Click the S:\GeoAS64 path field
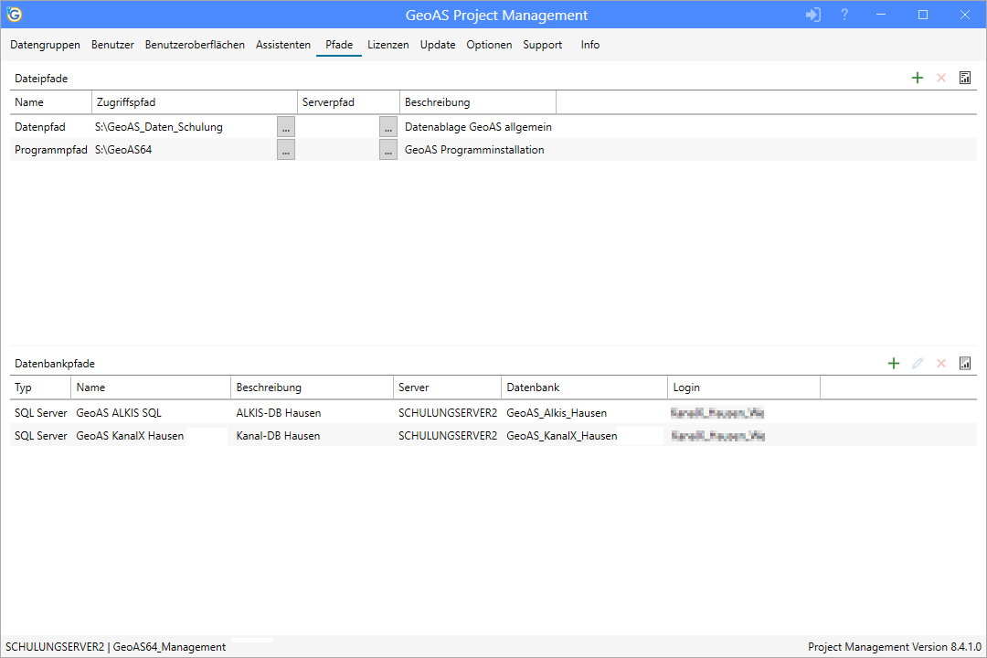This screenshot has height=658, width=987. click(x=183, y=150)
